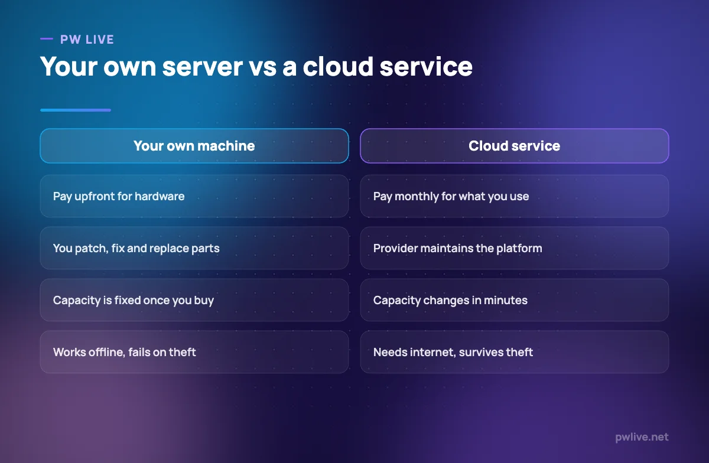The width and height of the screenshot is (709, 463).
Task: Click 'You patch, fix and replace parts'
Action: pos(194,248)
